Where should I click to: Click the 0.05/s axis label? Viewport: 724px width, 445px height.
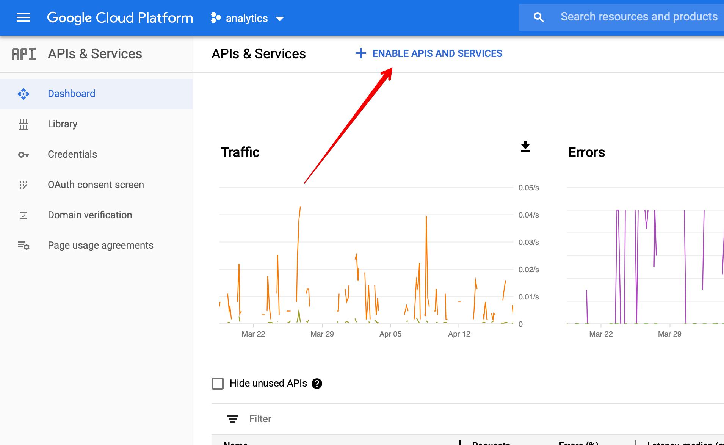pyautogui.click(x=528, y=188)
